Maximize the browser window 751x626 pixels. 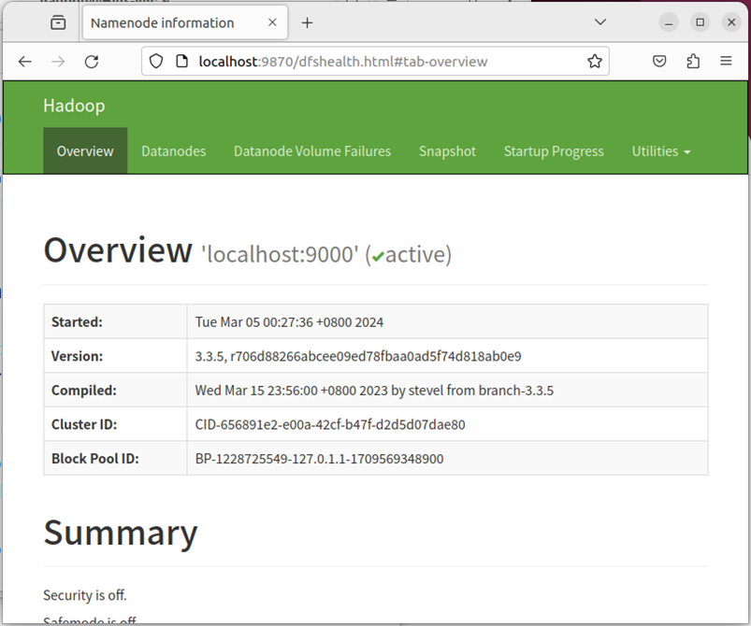(x=700, y=22)
